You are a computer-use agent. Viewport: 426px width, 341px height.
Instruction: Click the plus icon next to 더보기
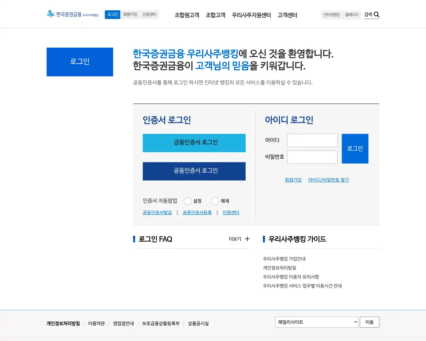(x=247, y=239)
